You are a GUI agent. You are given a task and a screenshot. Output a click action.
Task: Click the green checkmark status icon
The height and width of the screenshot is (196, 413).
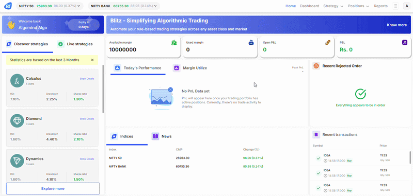pos(360,94)
